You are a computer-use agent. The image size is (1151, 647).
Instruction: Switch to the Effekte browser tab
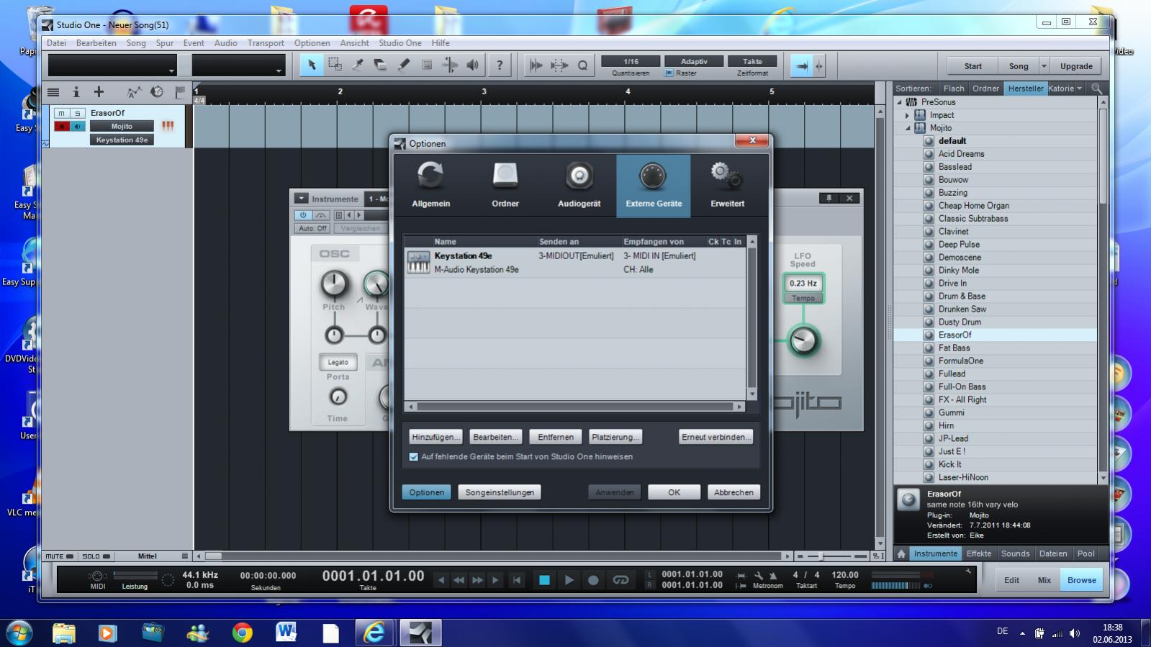(978, 553)
